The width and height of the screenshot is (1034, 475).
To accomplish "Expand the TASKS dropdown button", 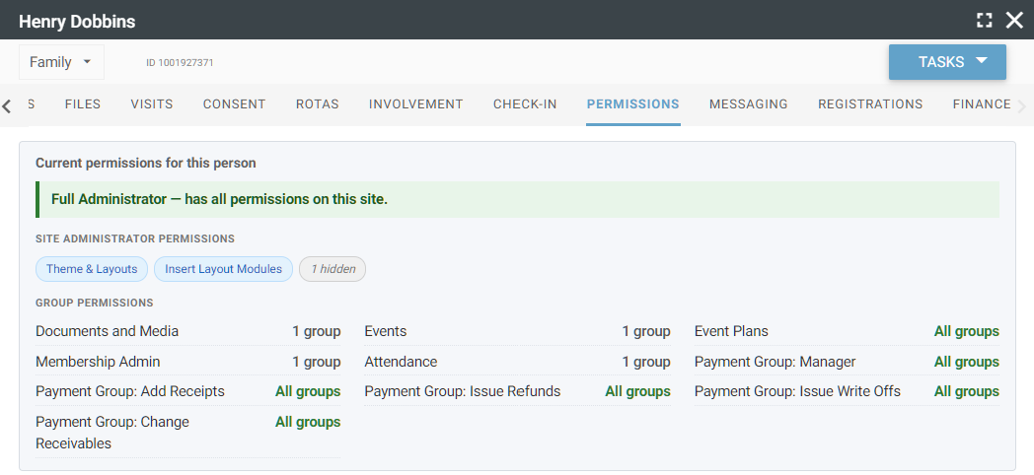I will [x=947, y=62].
